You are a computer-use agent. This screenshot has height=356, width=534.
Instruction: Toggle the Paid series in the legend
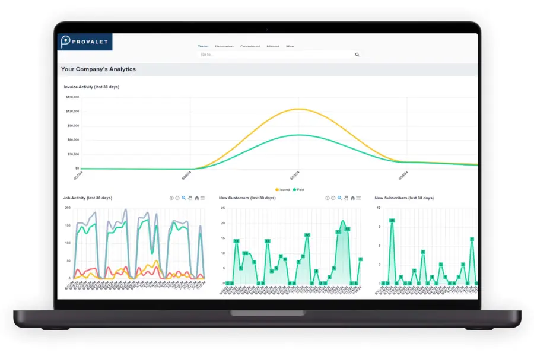[298, 190]
